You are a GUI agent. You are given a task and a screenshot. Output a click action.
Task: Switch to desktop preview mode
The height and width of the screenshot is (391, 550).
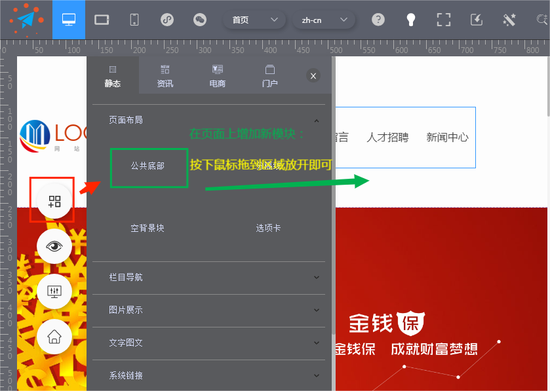pos(69,20)
